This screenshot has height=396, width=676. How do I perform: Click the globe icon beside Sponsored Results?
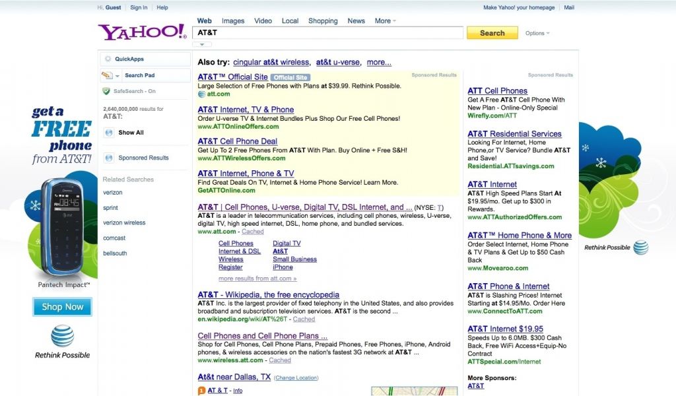tap(109, 158)
